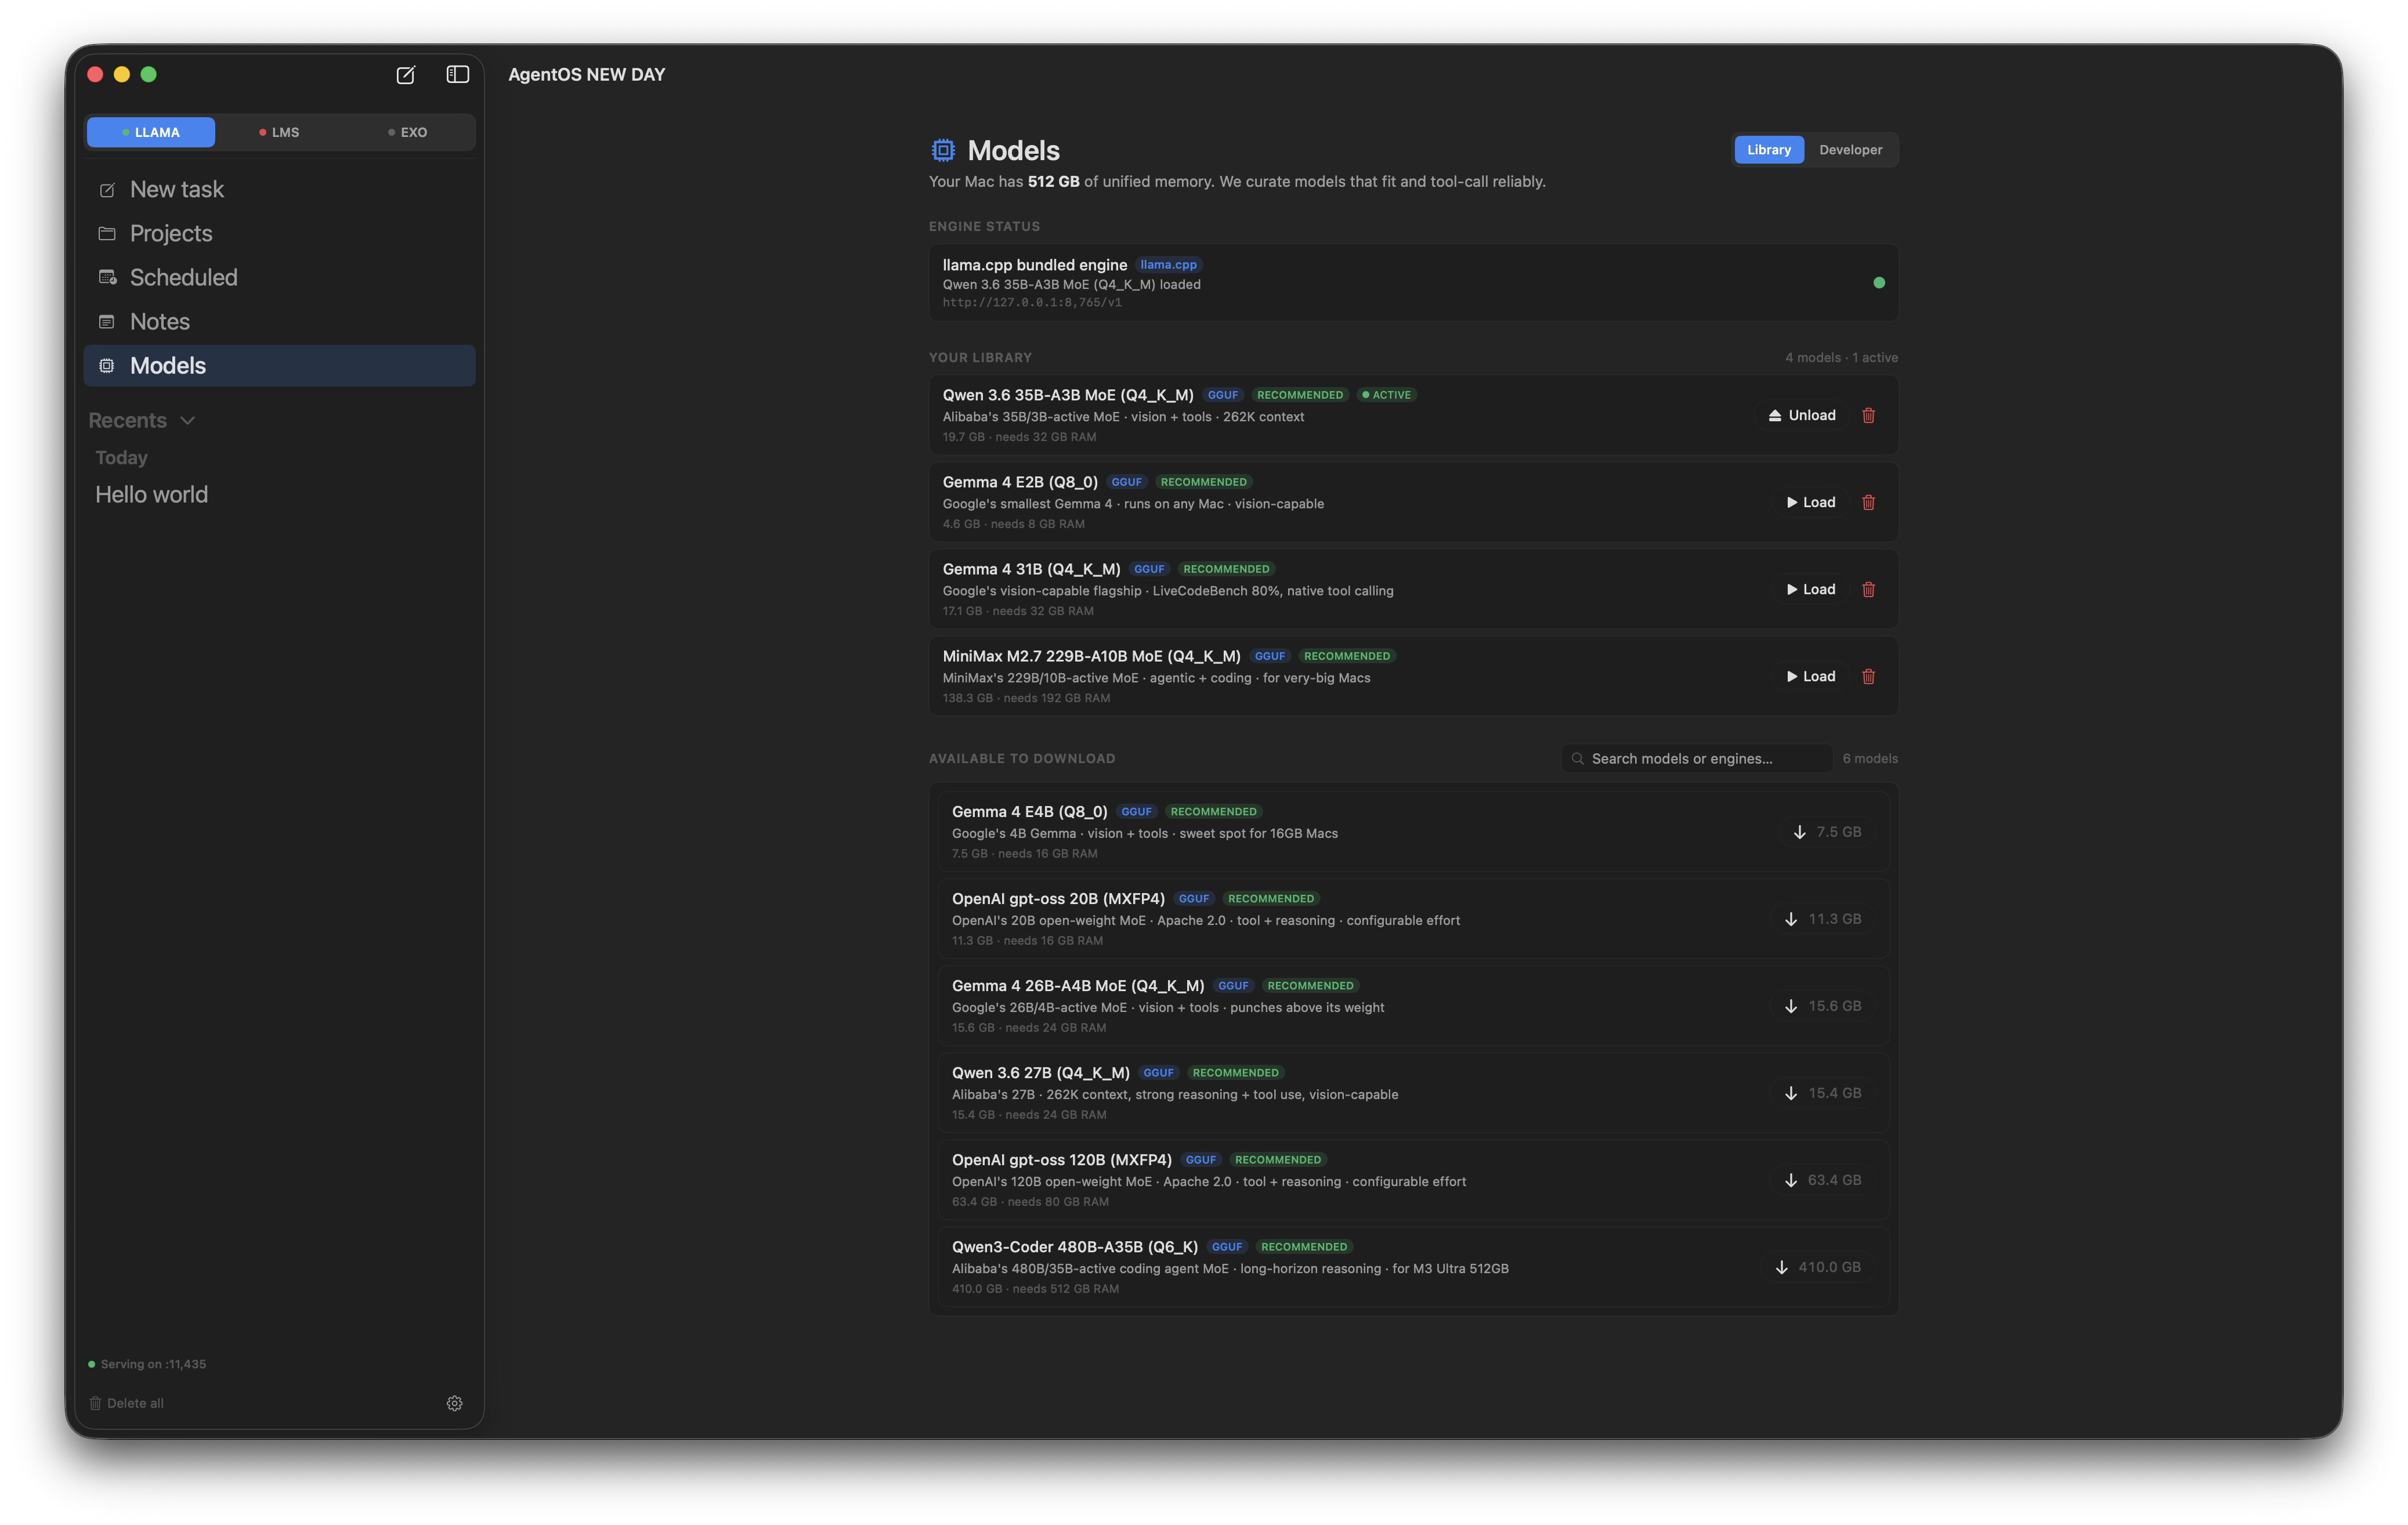Select the Library view toggle
The width and height of the screenshot is (2408, 1525).
1768,150
